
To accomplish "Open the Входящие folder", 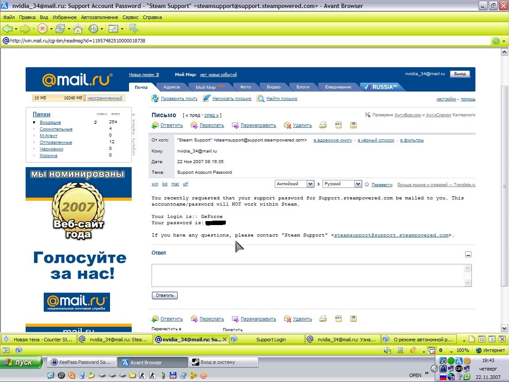I will coord(50,122).
